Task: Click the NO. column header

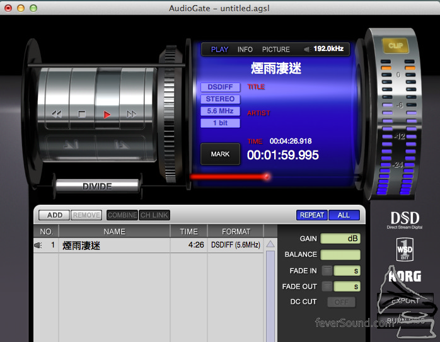Action: (46, 232)
